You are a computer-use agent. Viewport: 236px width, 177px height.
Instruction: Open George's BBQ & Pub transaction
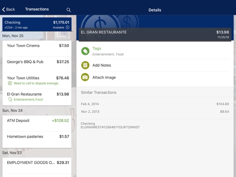coord(37,65)
